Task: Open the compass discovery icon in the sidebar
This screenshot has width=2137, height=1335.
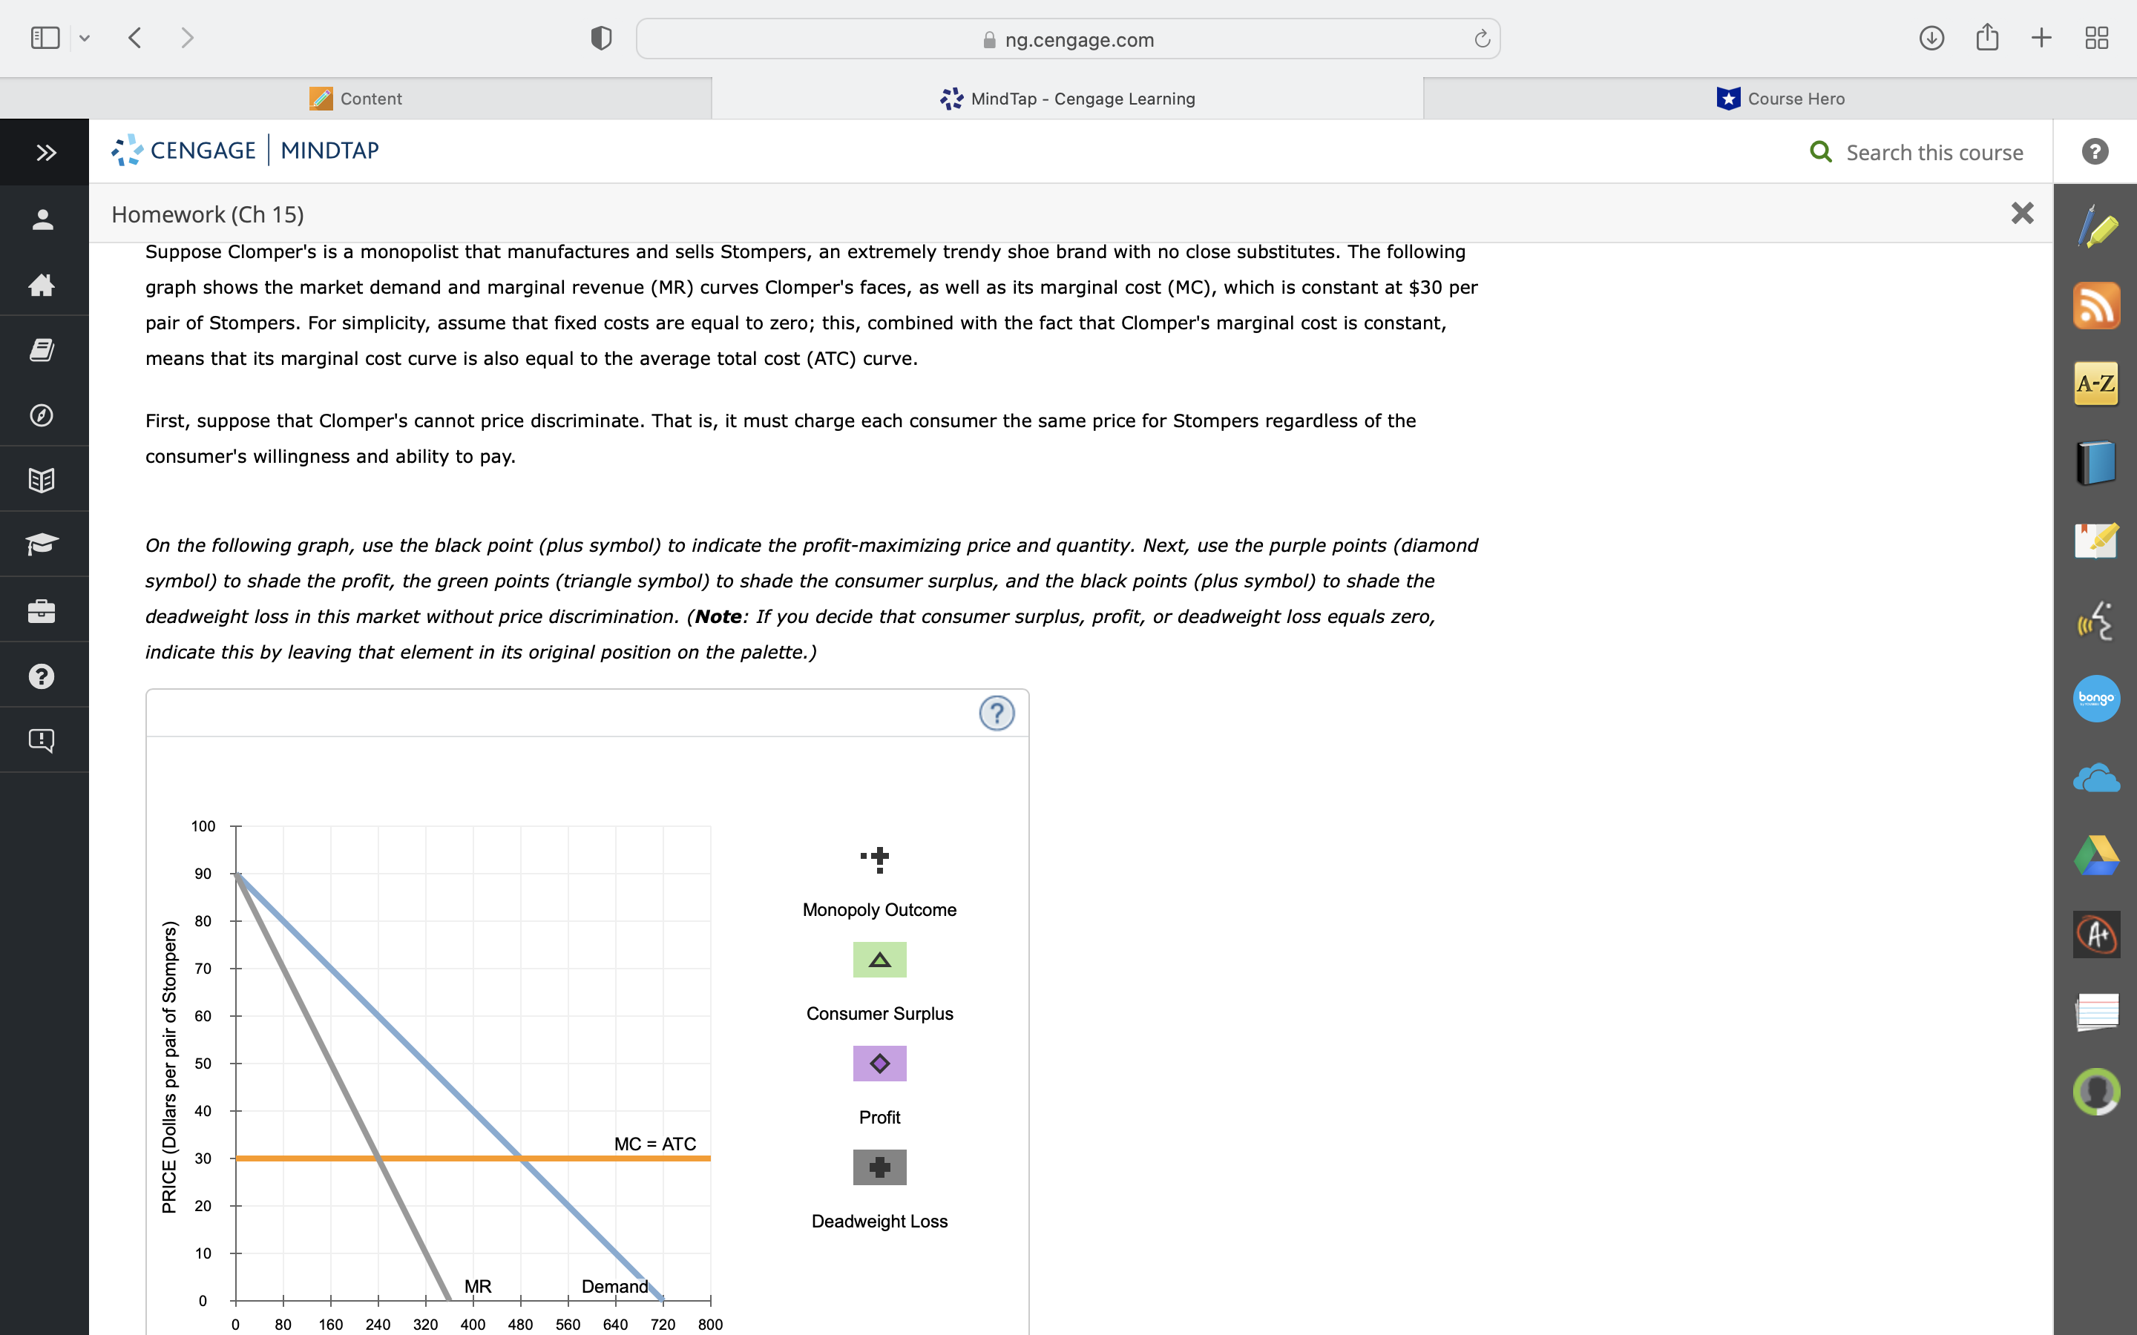Action: pyautogui.click(x=42, y=415)
